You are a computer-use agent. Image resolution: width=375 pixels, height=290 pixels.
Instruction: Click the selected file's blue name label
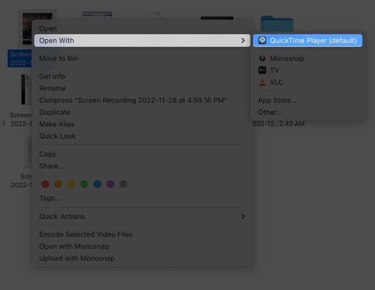20,59
